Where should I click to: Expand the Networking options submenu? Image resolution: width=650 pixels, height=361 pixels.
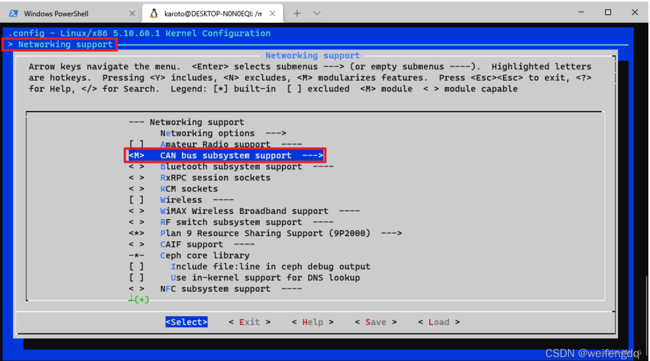point(207,133)
